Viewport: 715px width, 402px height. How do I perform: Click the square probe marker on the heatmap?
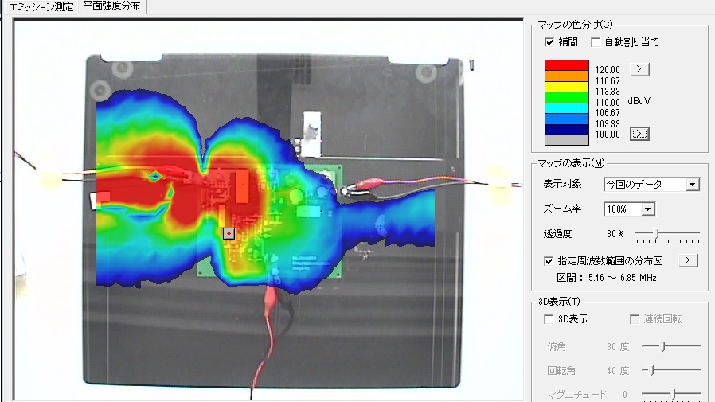click(x=229, y=233)
